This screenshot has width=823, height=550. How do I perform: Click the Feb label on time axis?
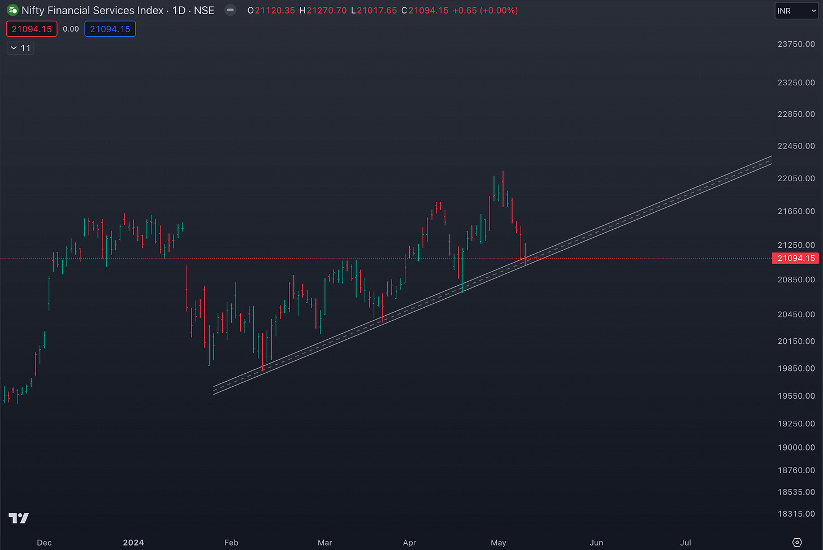(x=231, y=543)
